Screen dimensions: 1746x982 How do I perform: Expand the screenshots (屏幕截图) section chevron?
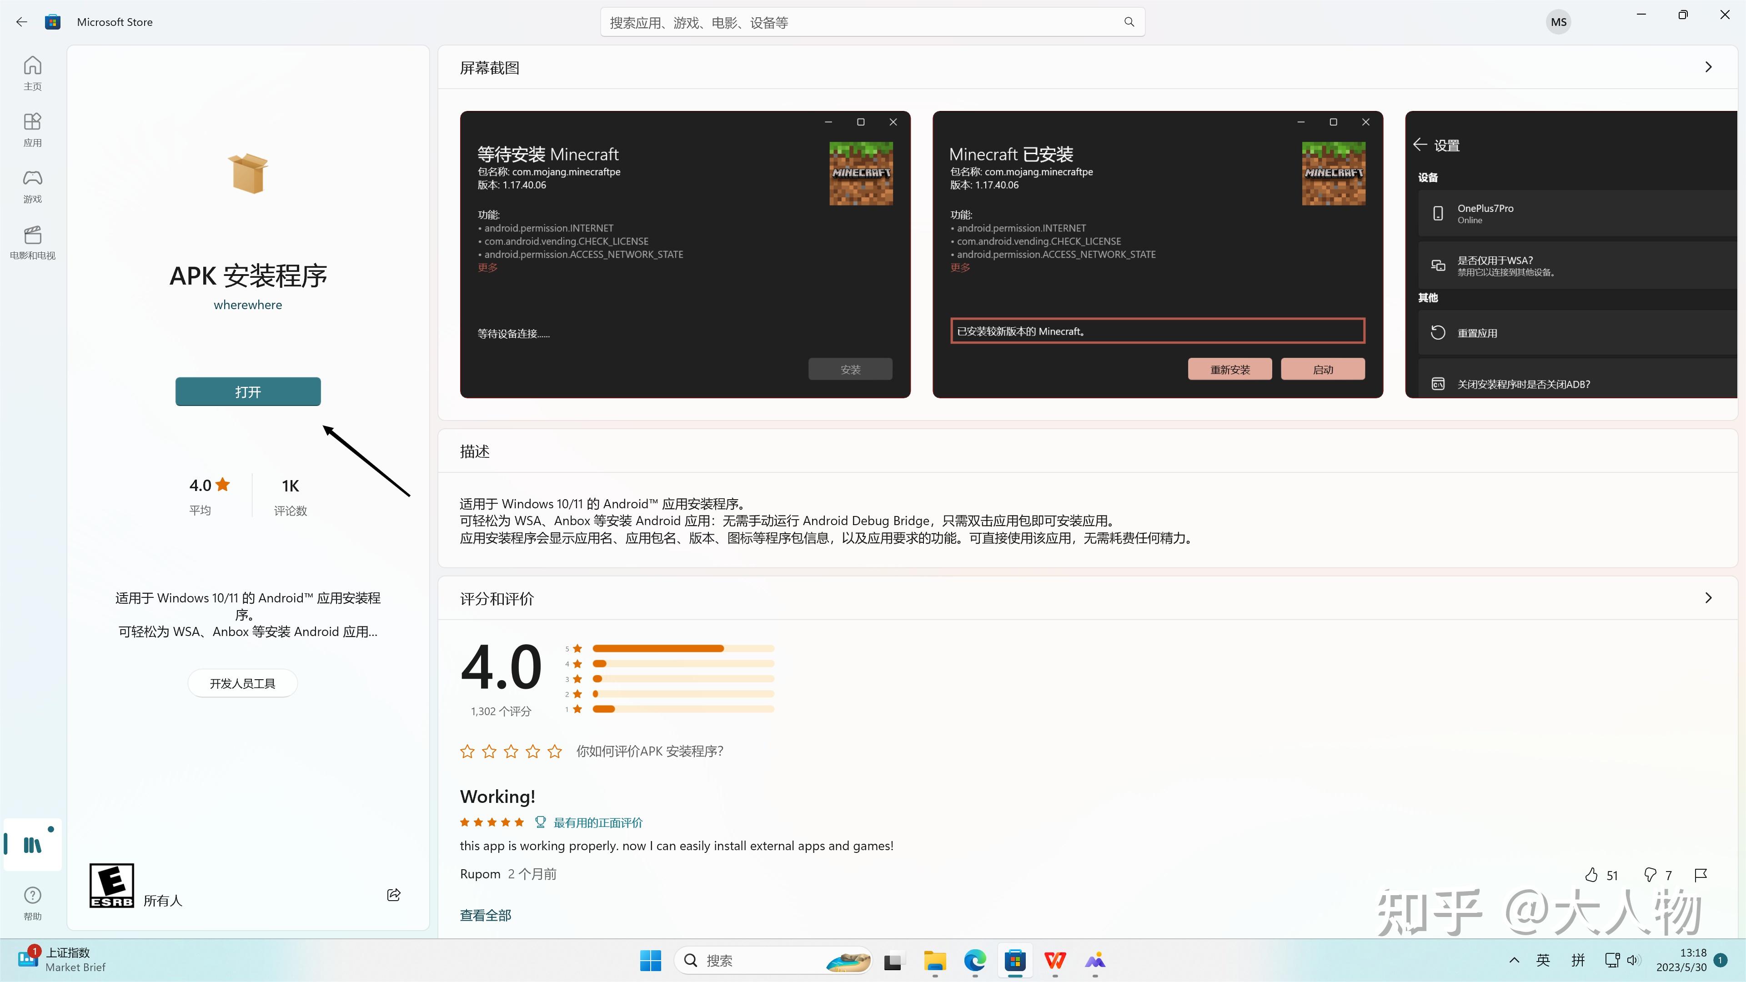coord(1708,67)
